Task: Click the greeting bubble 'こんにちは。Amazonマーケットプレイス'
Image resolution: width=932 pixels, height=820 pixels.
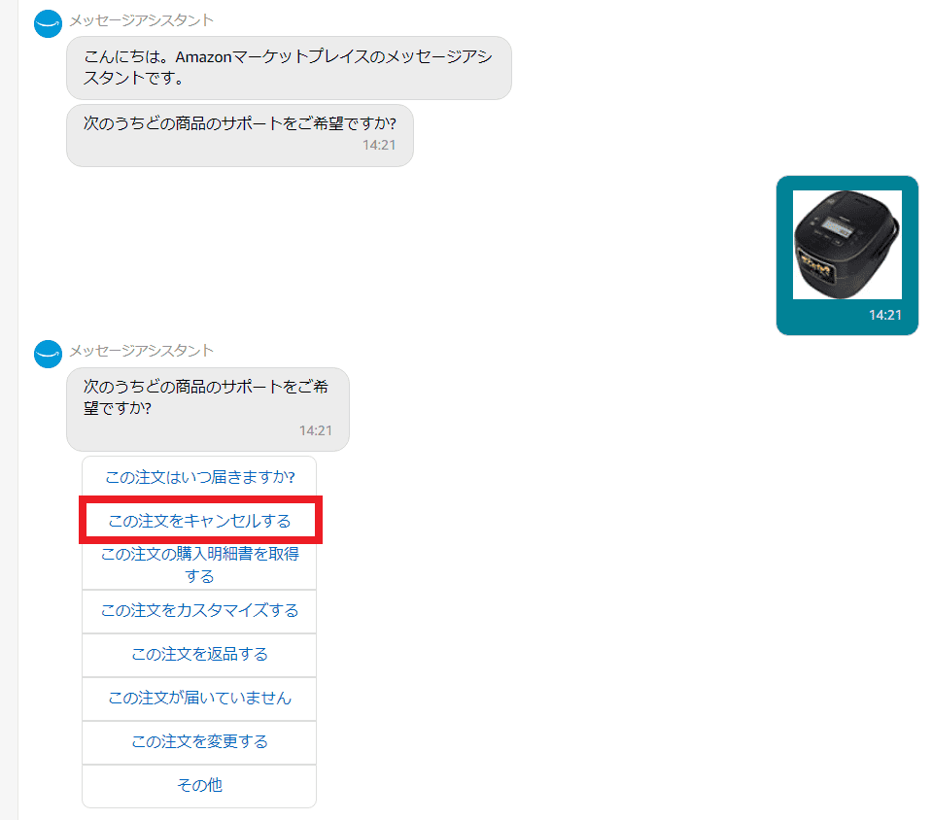Action: tap(289, 68)
